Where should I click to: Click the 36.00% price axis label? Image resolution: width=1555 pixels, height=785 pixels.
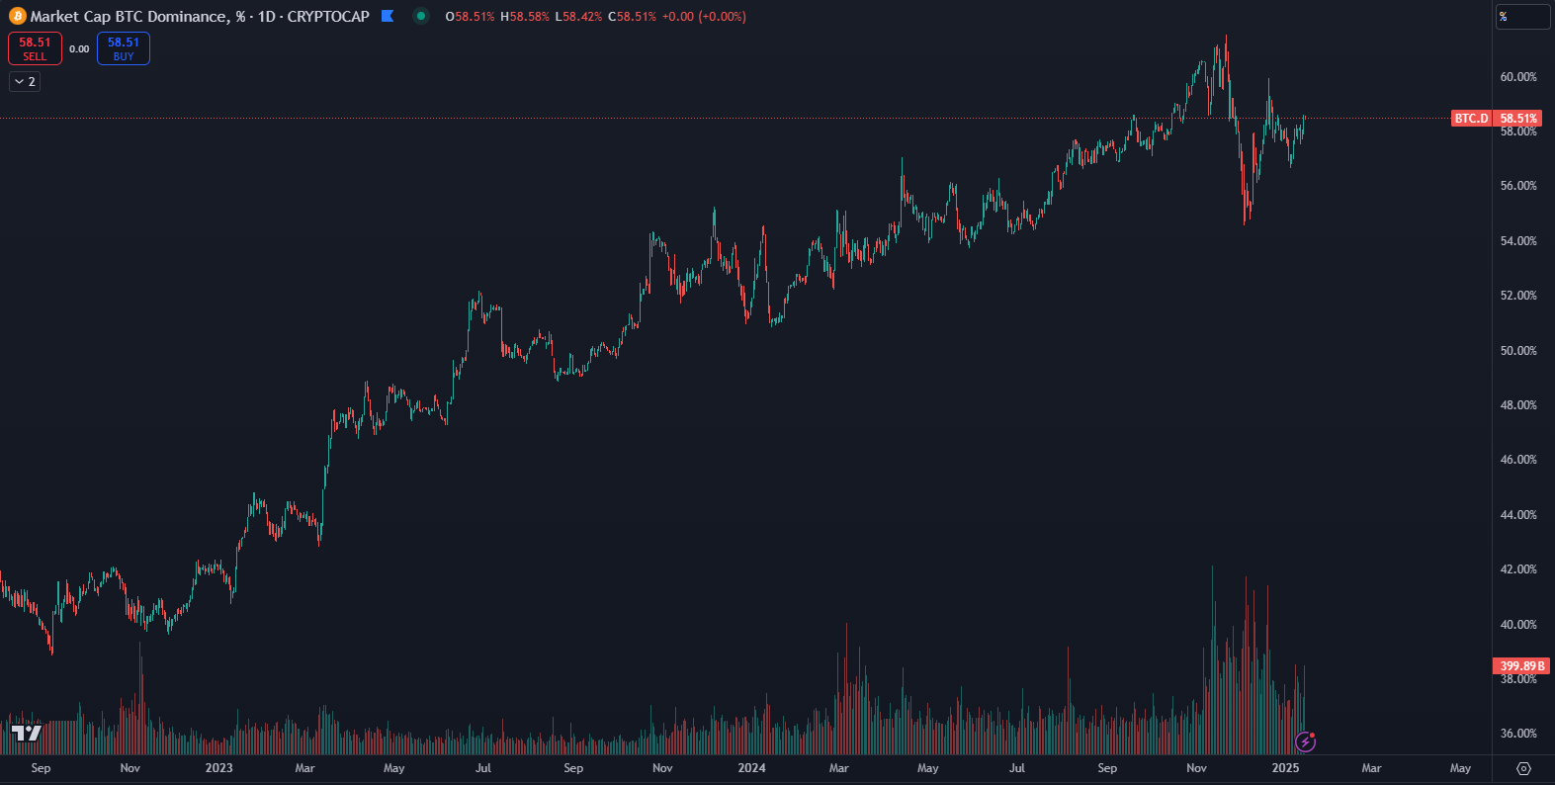(x=1518, y=734)
